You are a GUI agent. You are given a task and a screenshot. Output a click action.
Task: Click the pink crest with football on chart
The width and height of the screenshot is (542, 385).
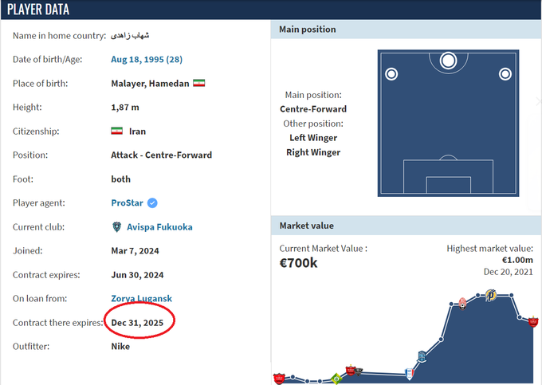coord(462,303)
